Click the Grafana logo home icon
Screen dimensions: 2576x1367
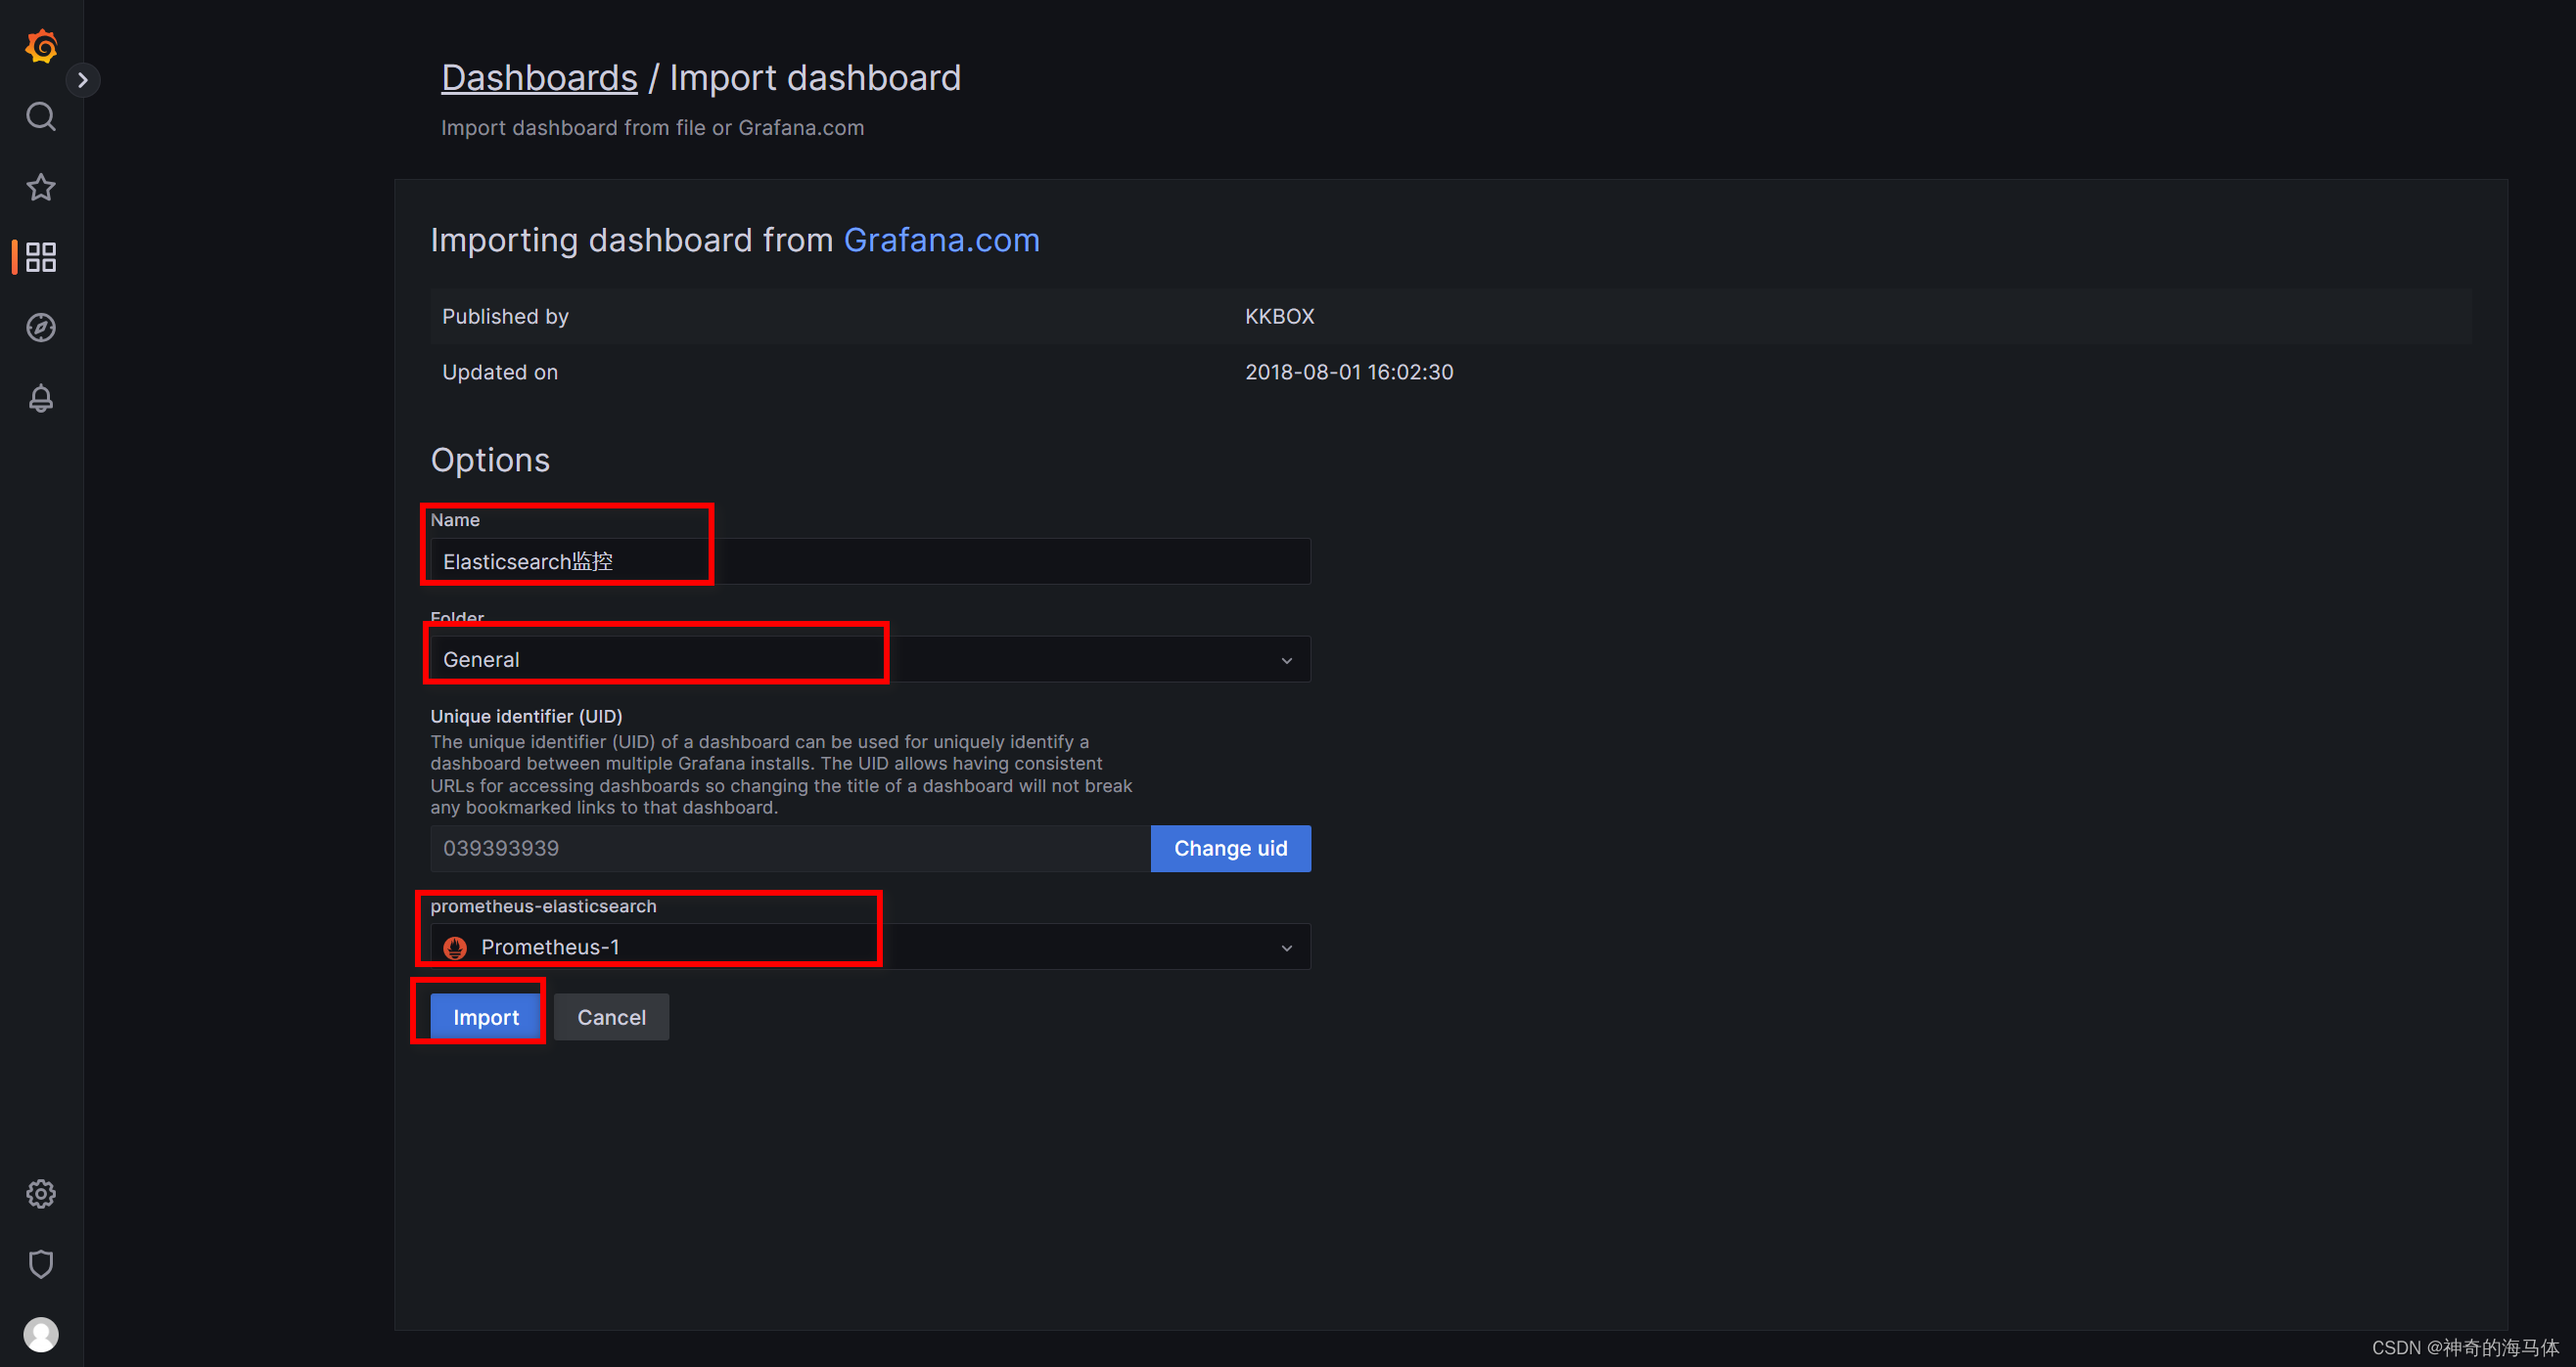pyautogui.click(x=41, y=46)
